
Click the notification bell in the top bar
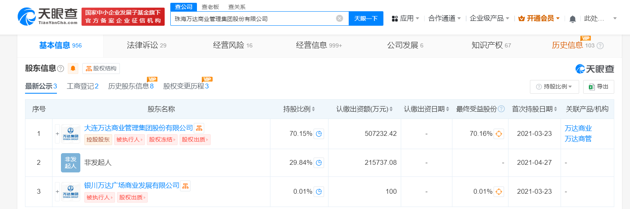[x=572, y=18]
